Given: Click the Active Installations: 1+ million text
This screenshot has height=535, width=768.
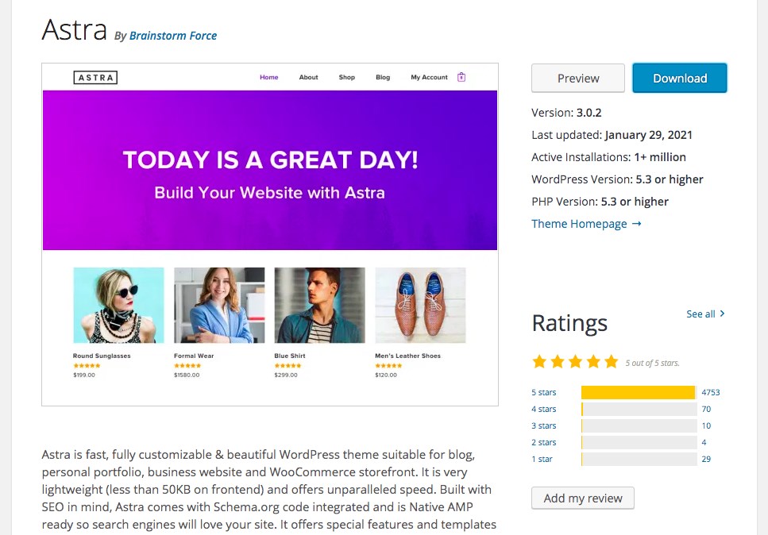Looking at the screenshot, I should (x=609, y=157).
